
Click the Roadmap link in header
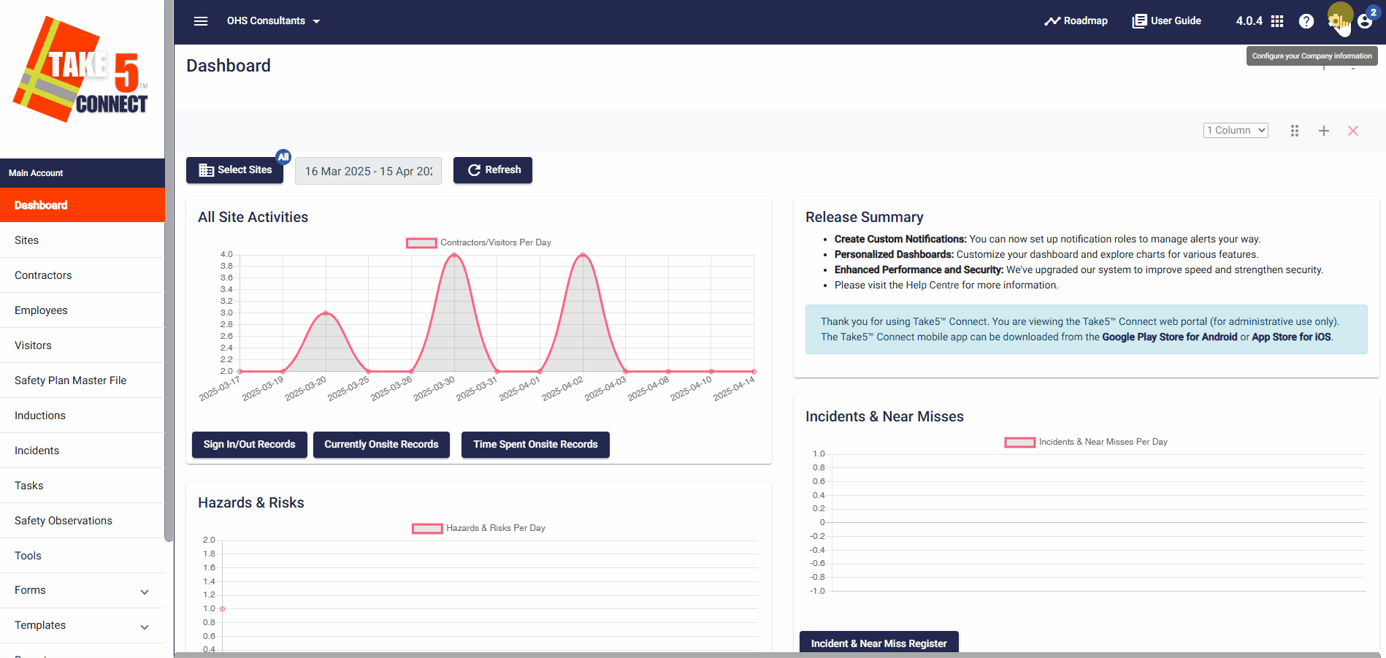click(1076, 21)
